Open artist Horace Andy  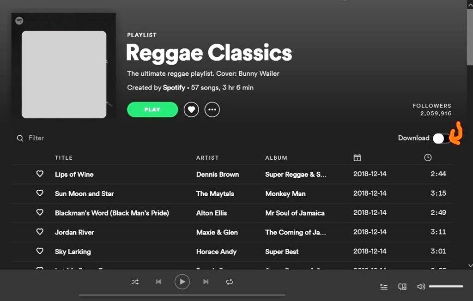pos(216,252)
